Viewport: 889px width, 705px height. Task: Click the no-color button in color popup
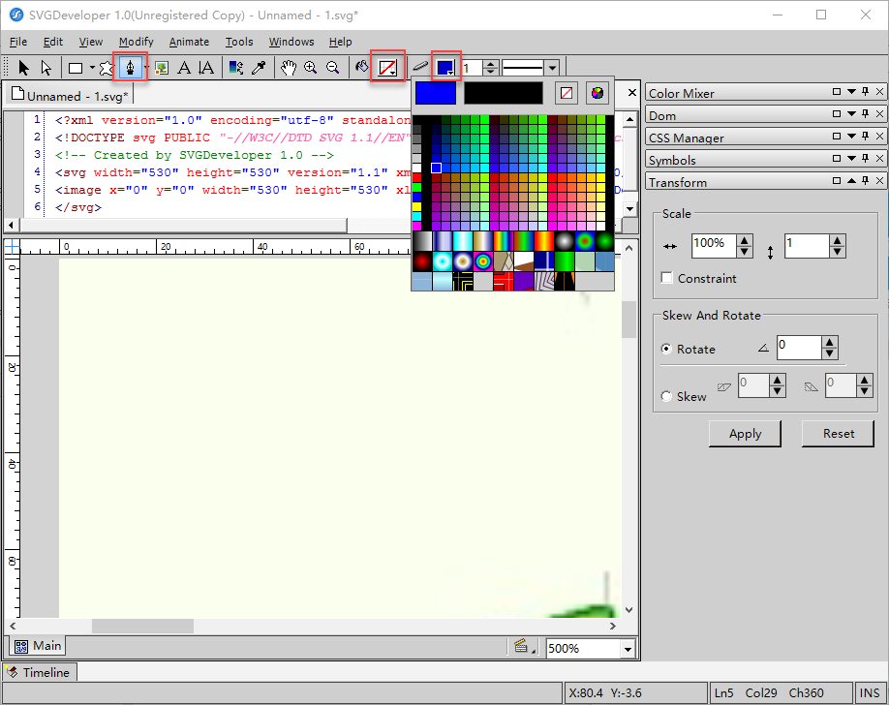tap(566, 93)
